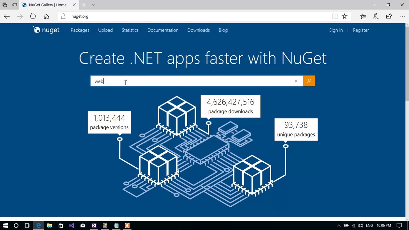Open Documentation in the nav bar
This screenshot has width=409, height=230.
tap(163, 30)
